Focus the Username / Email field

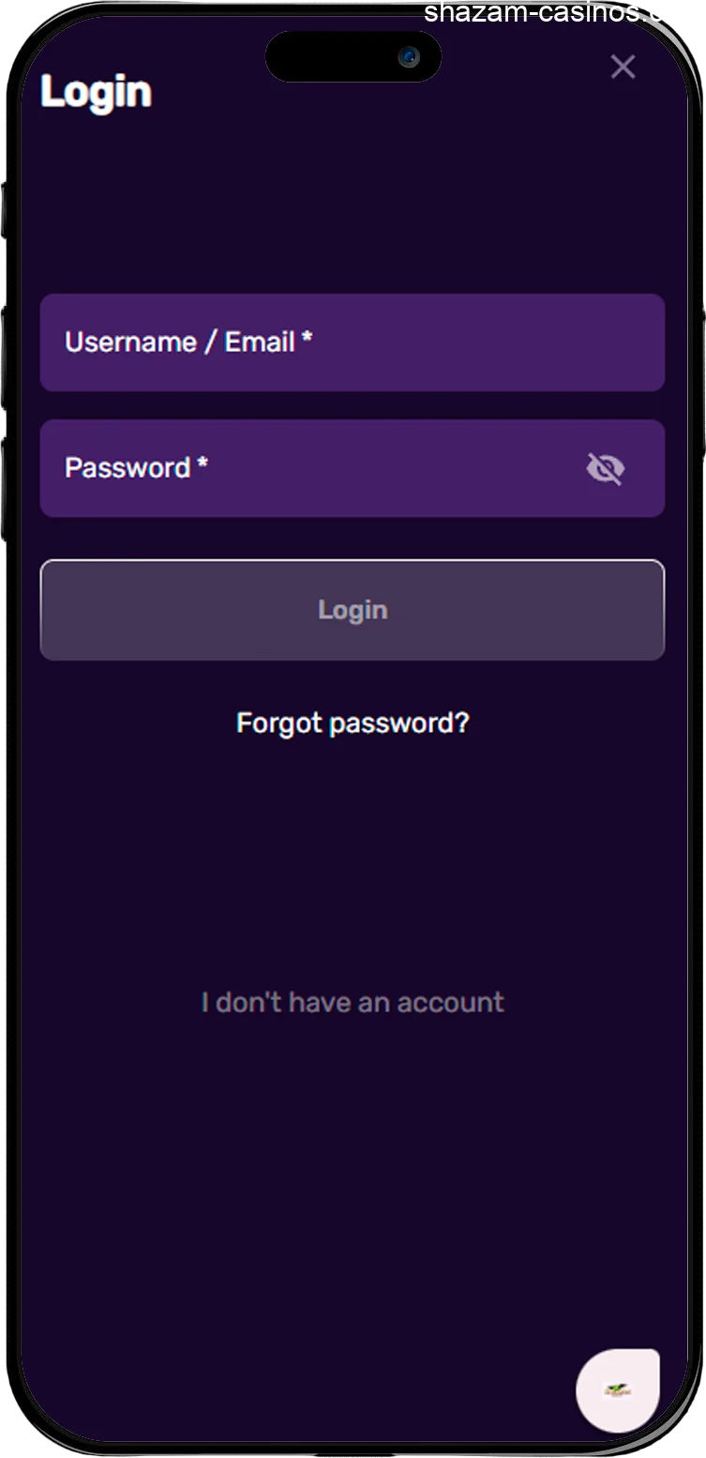tap(352, 342)
